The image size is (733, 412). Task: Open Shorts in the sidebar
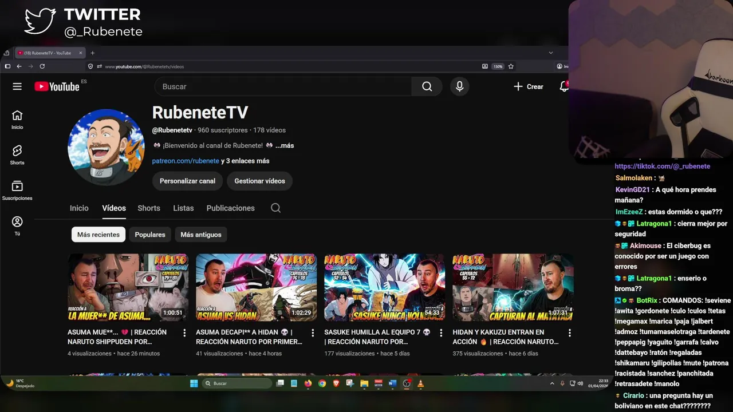coord(17,154)
